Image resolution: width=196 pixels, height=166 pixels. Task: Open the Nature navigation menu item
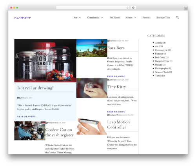pos(129,18)
